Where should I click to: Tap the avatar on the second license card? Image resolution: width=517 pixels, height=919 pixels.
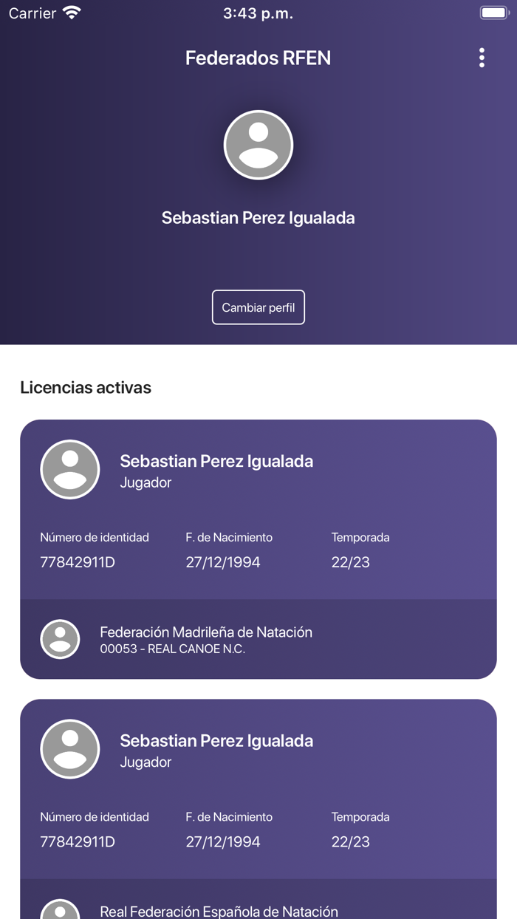pos(69,748)
